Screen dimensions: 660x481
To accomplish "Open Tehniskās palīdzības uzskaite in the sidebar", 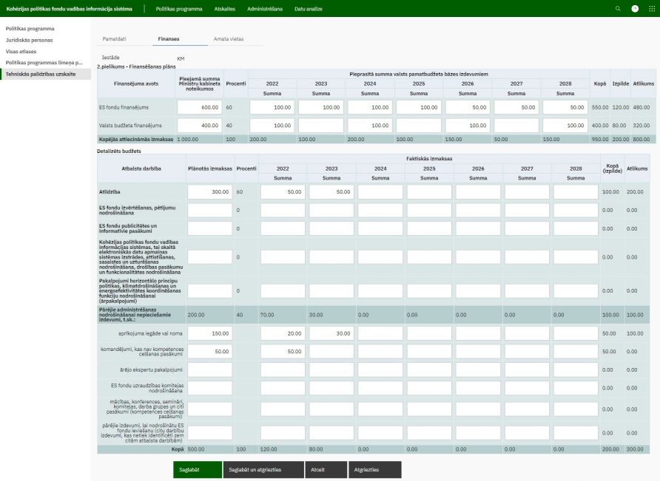I will coord(45,74).
